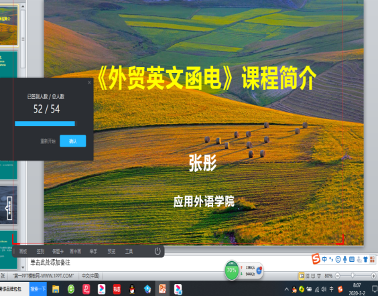Image resolution: width=378 pixels, height=296 pixels.
Task: Click the green 70% memory ball widget
Action: pos(231,271)
